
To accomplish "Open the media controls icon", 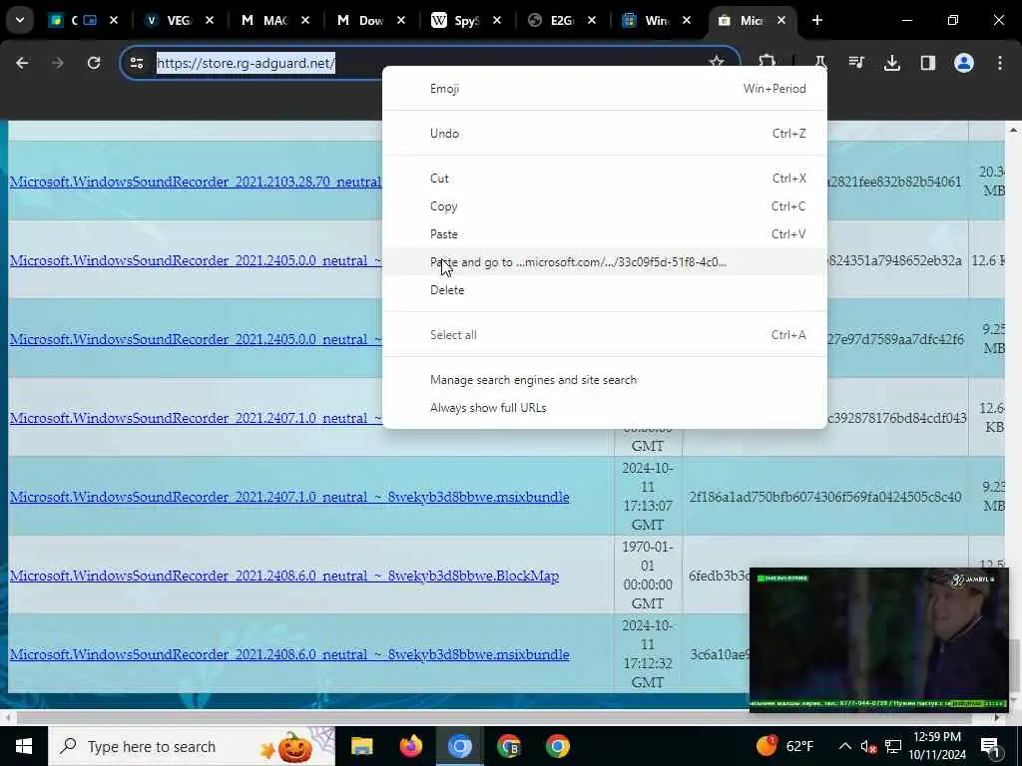I will pos(856,63).
